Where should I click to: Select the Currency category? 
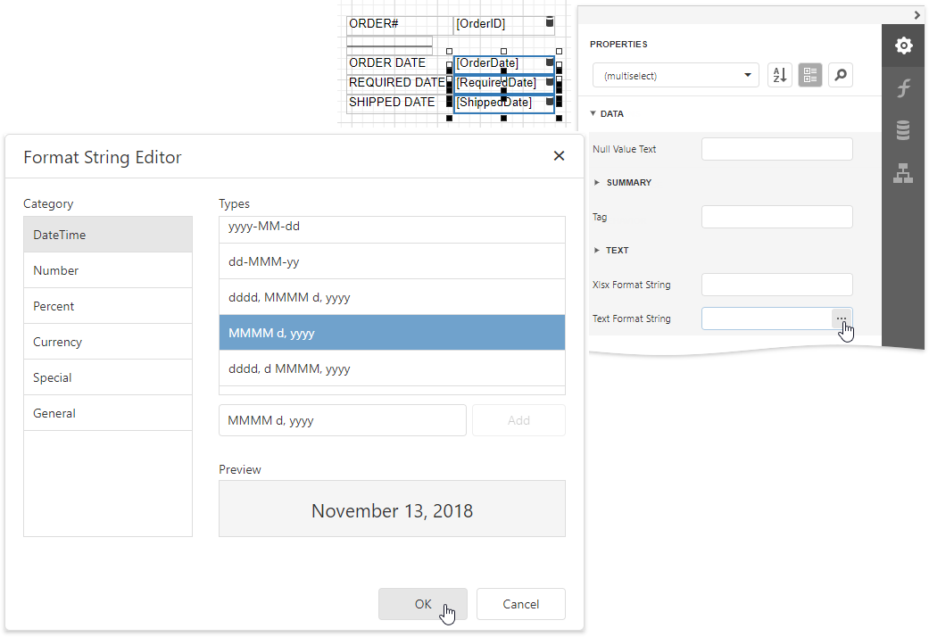[108, 342]
